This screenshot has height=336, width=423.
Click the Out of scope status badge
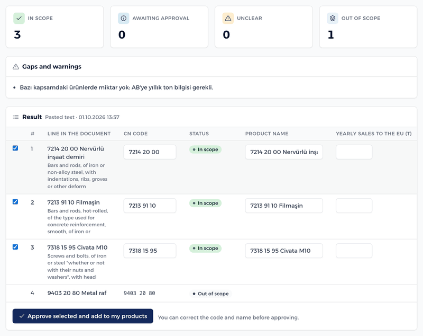point(210,294)
